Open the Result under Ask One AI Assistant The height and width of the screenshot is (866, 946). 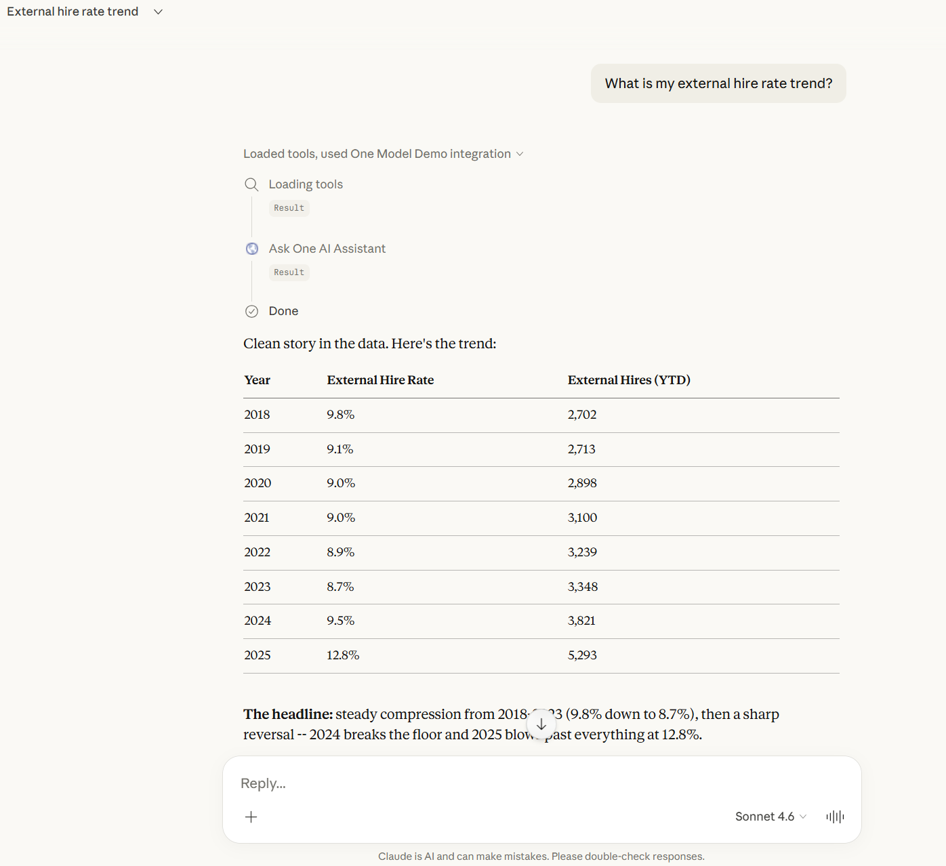coord(289,272)
